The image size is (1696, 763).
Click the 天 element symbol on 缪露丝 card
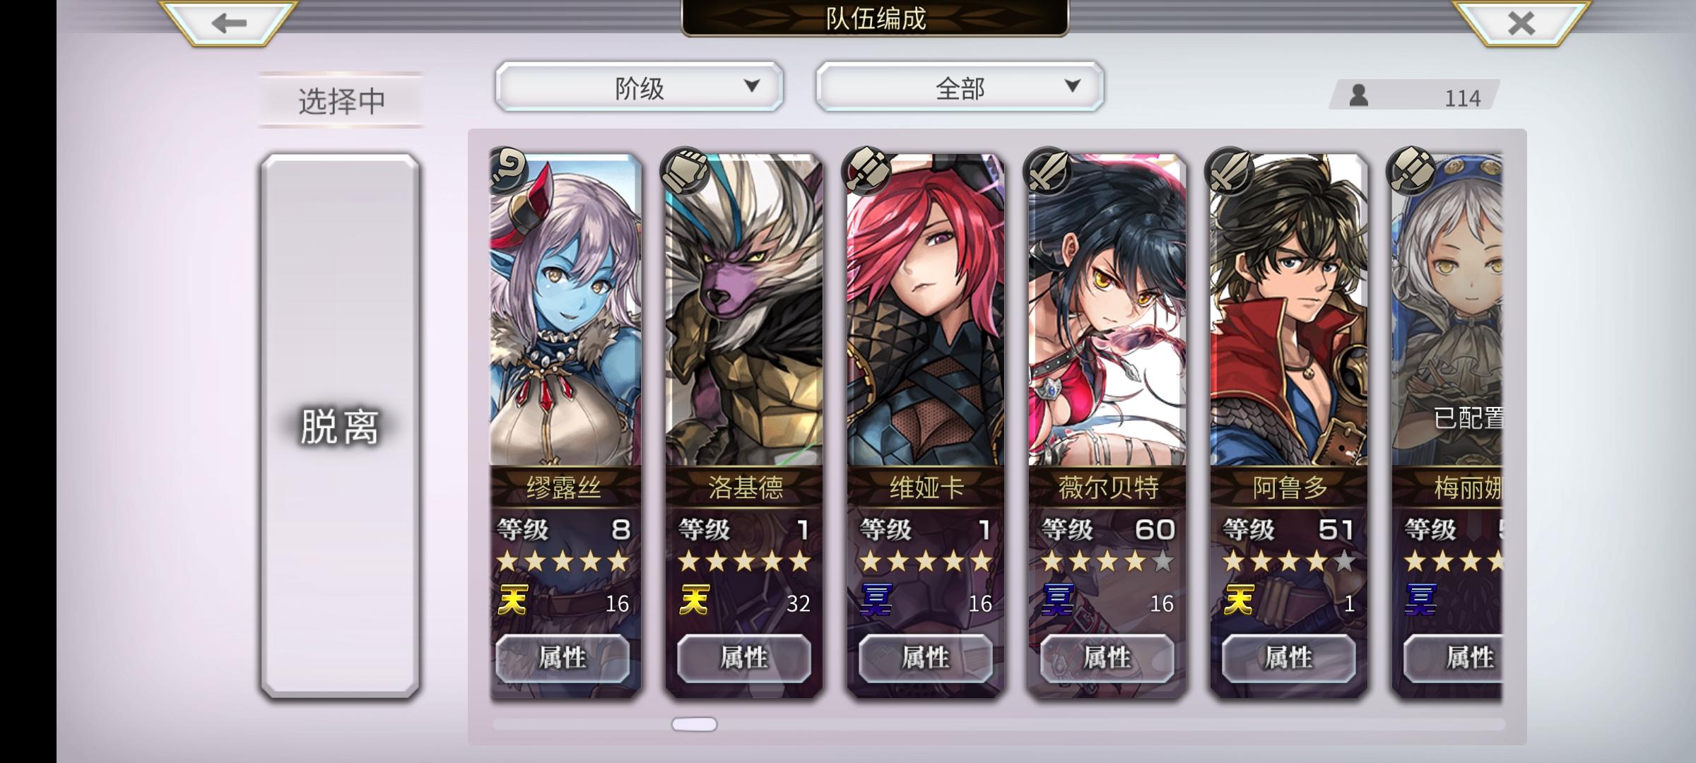[513, 601]
